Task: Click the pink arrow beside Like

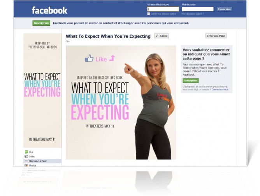Action: (x=112, y=58)
